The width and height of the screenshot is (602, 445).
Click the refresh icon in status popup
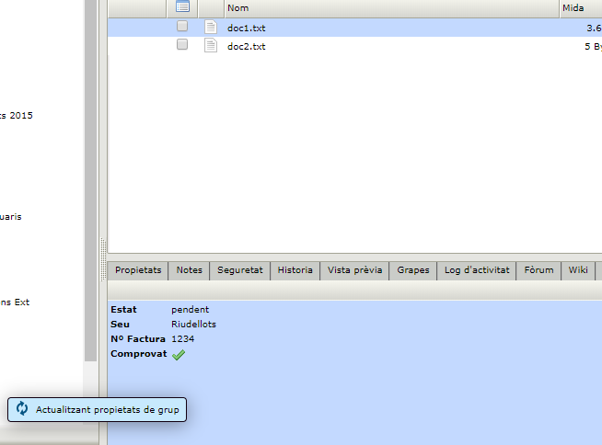22,409
